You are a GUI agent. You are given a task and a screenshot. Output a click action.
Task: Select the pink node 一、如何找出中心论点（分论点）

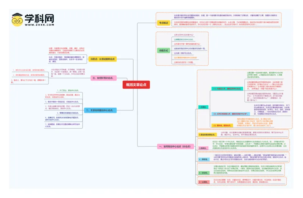(x=176, y=147)
